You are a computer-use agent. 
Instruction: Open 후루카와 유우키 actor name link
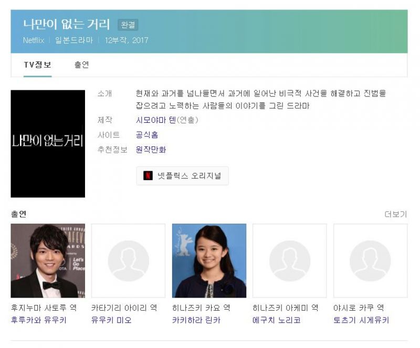[x=38, y=320]
